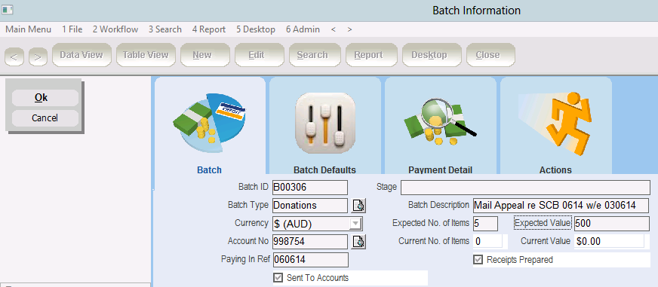Click the Batch Description label
Screen dimensions: 658x287
click(438, 205)
